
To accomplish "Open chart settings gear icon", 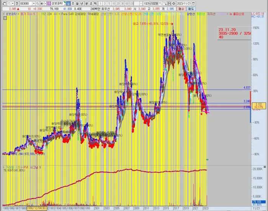I will [x=174, y=3].
